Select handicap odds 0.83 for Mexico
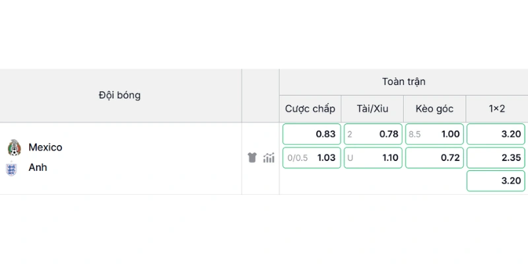The image size is (528, 264). (312, 134)
